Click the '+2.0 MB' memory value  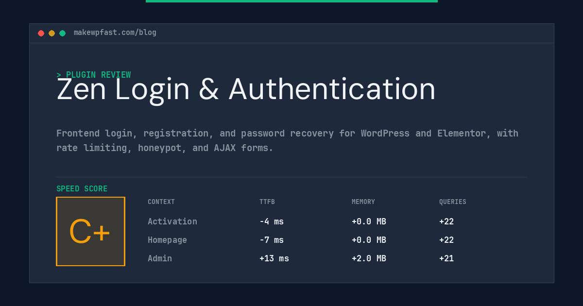point(369,258)
